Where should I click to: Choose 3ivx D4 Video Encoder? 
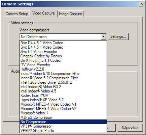[63, 52]
